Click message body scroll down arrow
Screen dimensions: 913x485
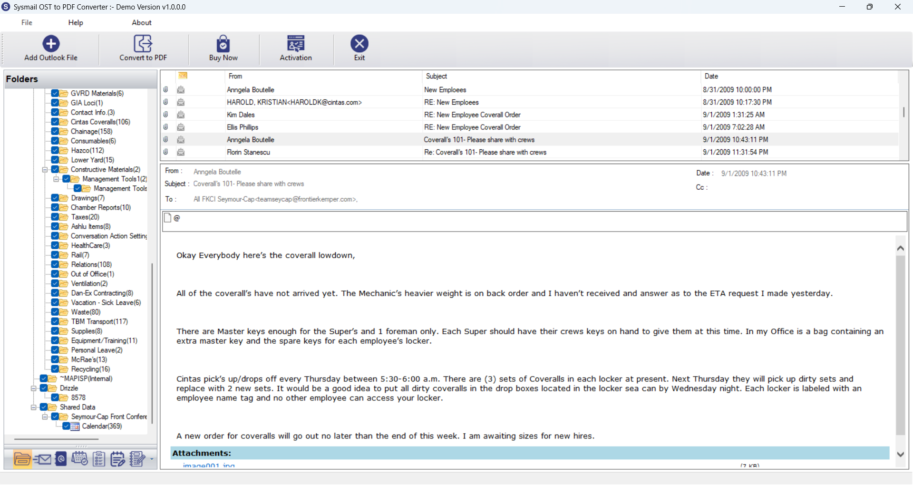pyautogui.click(x=900, y=454)
